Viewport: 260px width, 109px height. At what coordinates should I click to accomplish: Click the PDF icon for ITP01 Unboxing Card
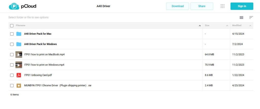(19, 75)
